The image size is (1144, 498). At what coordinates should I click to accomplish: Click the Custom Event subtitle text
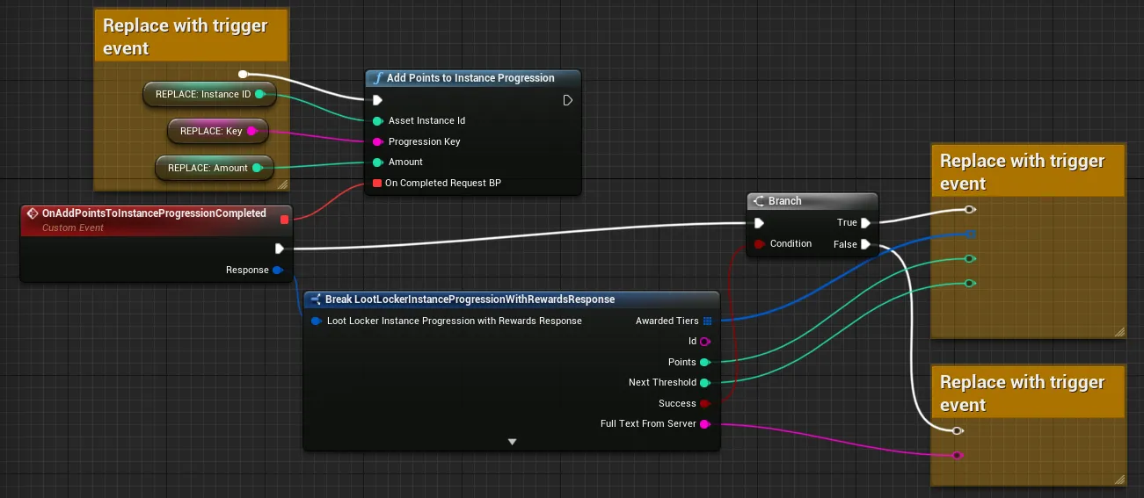pos(73,228)
